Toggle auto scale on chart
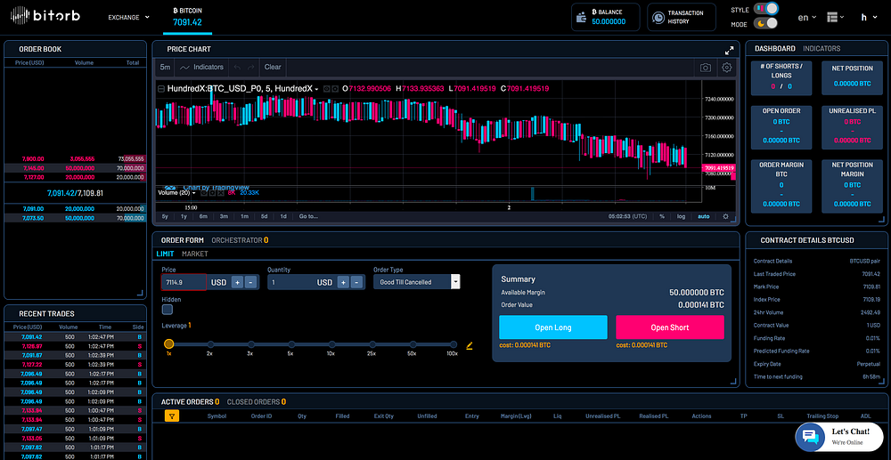The image size is (891, 460). point(704,216)
